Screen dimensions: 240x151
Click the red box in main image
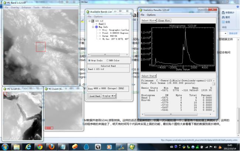click(41, 47)
